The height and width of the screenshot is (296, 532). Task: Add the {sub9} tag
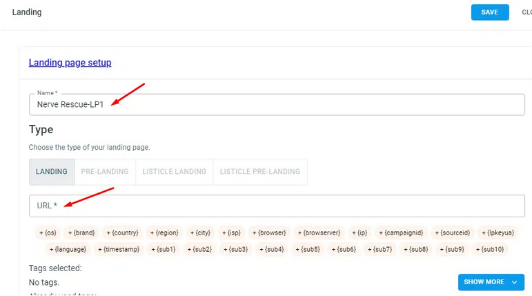pos(452,250)
